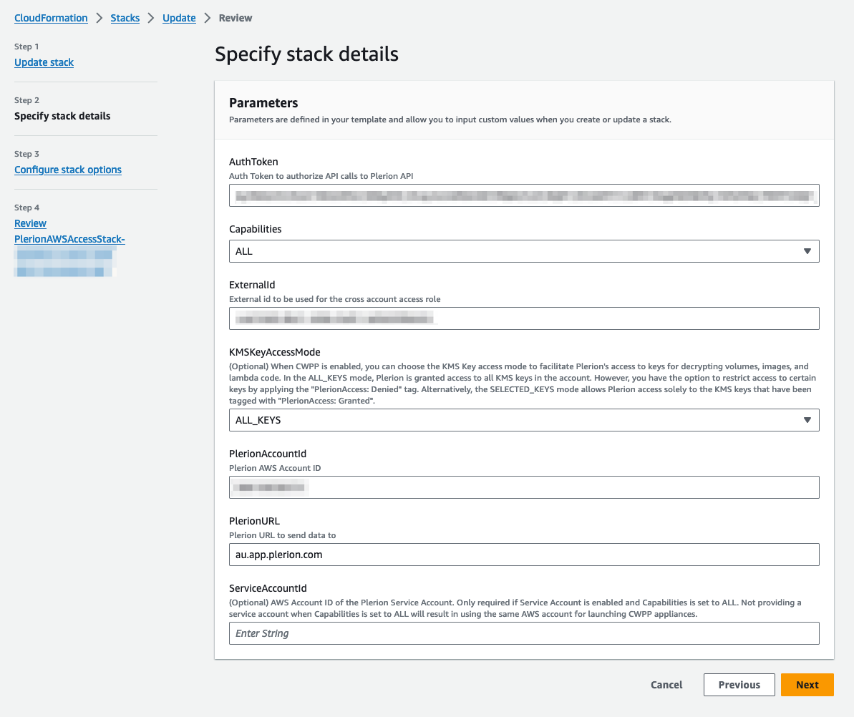Click the Parameters section heading

coord(263,103)
